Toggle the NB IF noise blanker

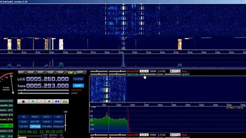coord(47,117)
